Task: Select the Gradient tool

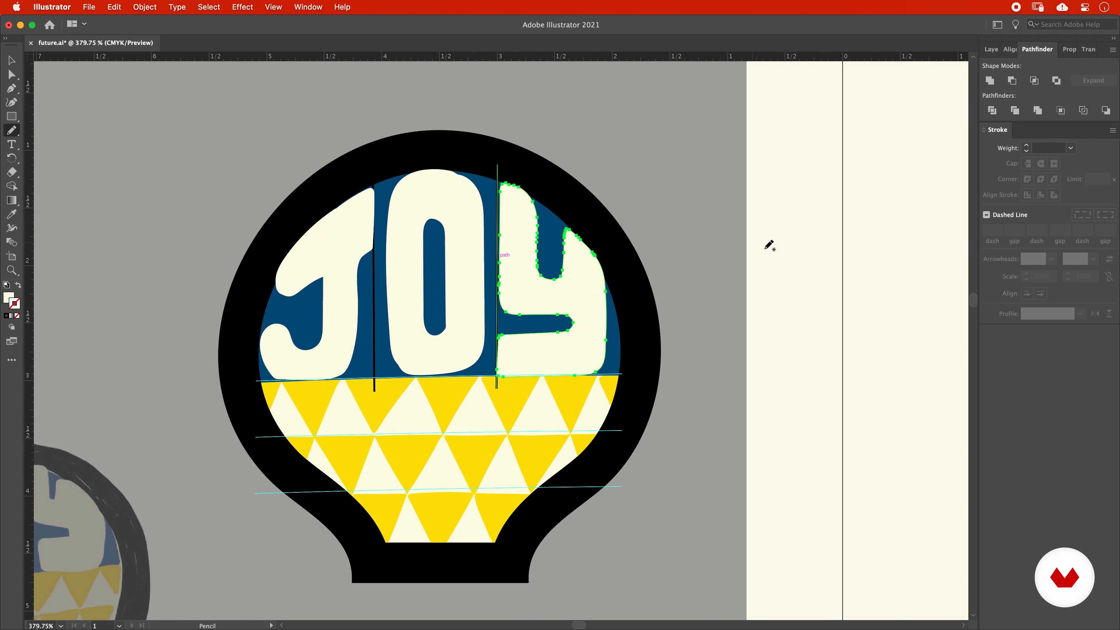Action: coord(12,200)
